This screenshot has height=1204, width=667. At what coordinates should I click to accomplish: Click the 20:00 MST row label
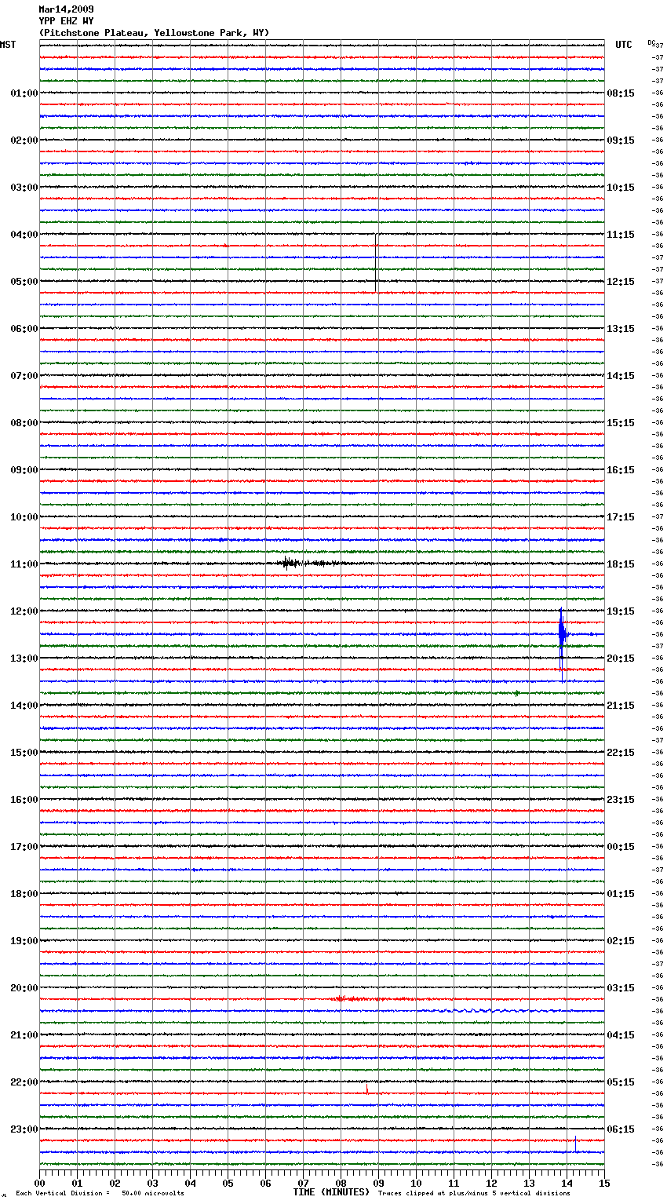[x=24, y=988]
